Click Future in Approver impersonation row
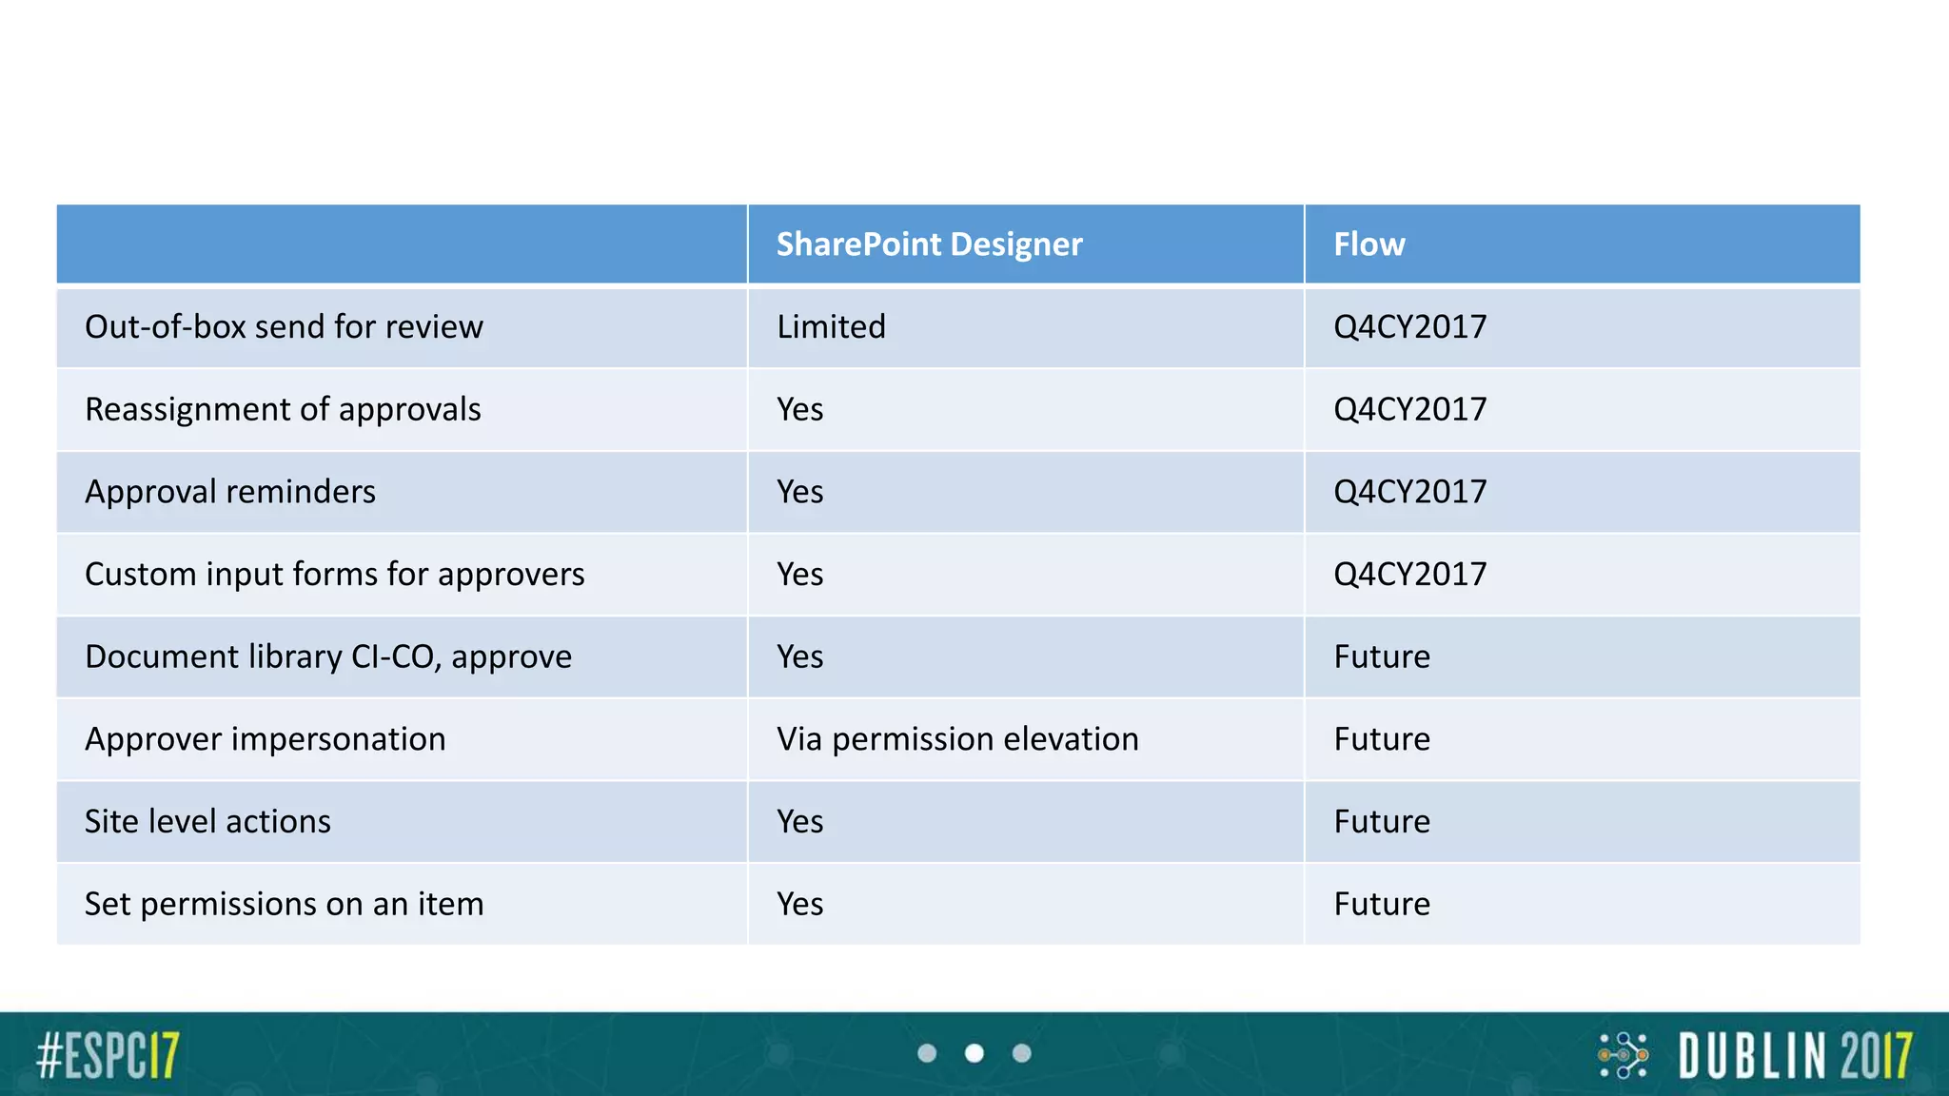 1382,740
